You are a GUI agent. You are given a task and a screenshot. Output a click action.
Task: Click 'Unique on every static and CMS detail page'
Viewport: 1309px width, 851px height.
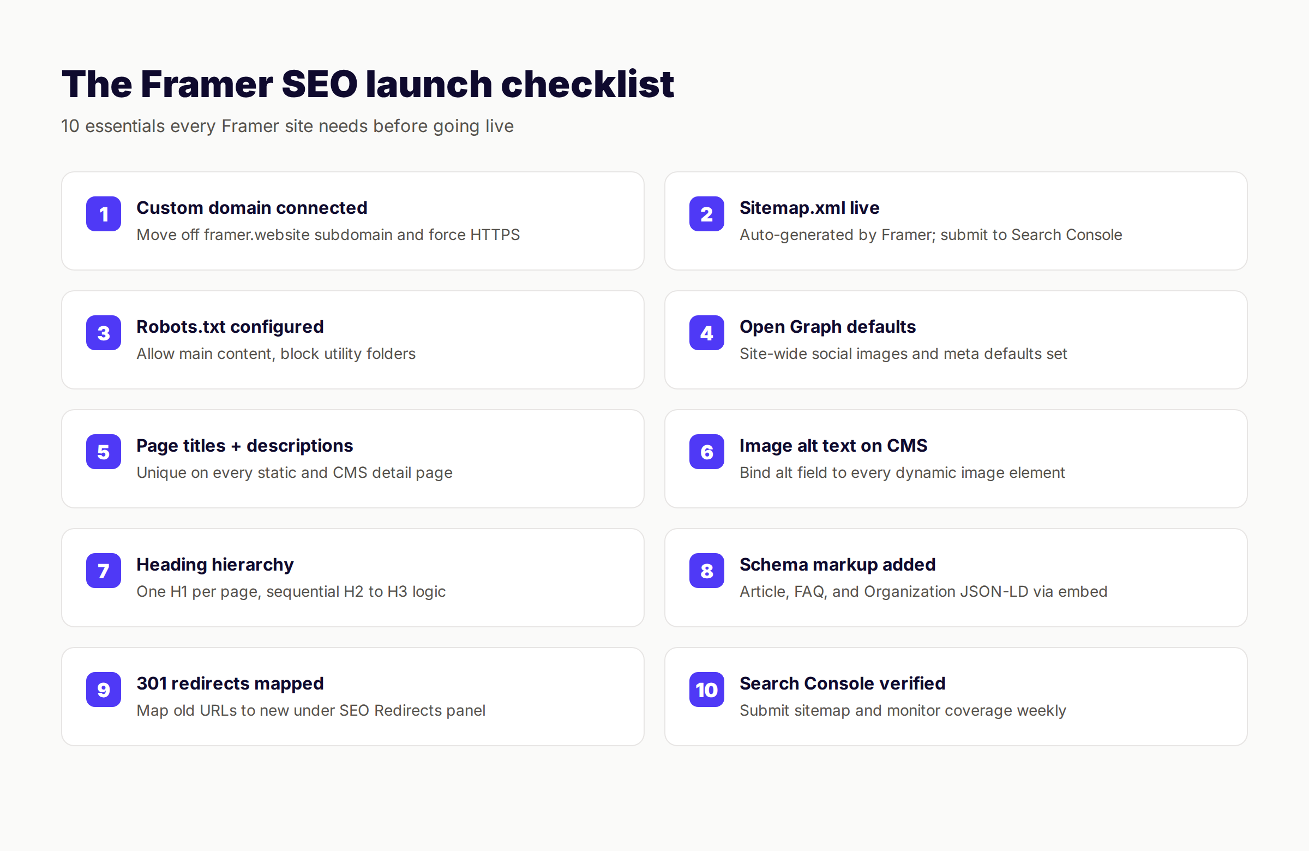[x=295, y=472]
